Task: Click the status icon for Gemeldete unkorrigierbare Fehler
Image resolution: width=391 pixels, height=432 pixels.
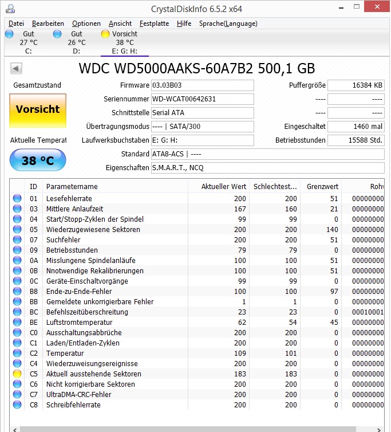Action: 17,301
